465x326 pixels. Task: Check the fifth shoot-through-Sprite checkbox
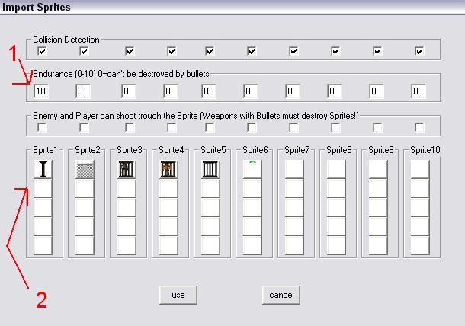[210, 127]
